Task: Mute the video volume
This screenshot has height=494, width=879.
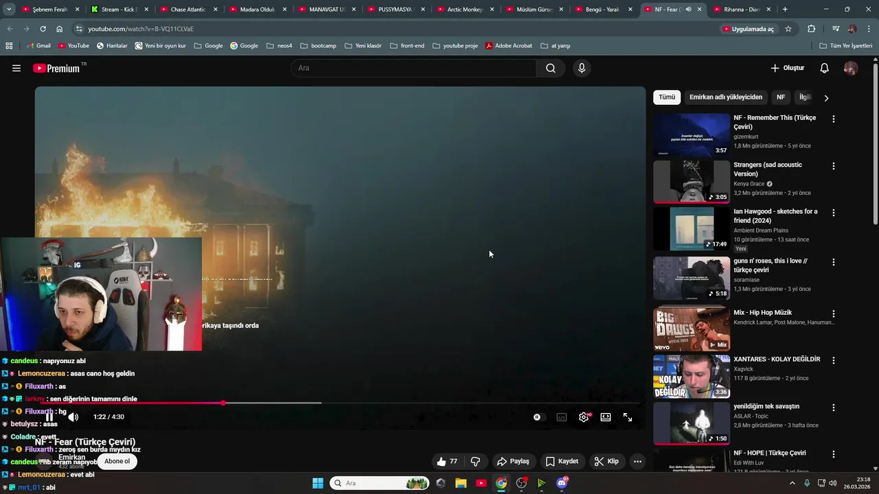Action: click(73, 417)
